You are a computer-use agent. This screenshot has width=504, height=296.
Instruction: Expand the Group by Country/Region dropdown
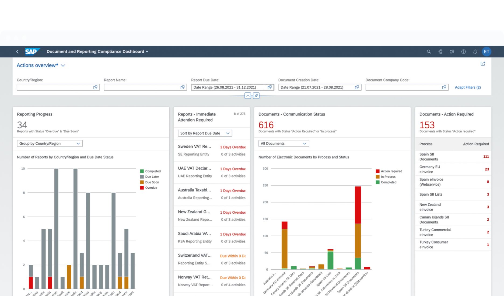(78, 143)
